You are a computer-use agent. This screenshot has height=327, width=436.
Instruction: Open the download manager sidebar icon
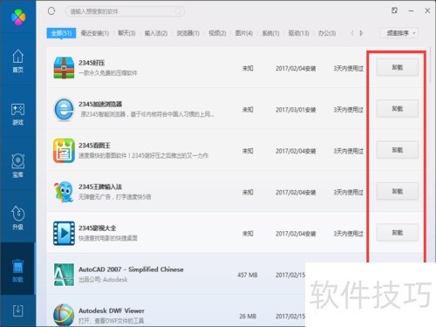tap(17, 310)
